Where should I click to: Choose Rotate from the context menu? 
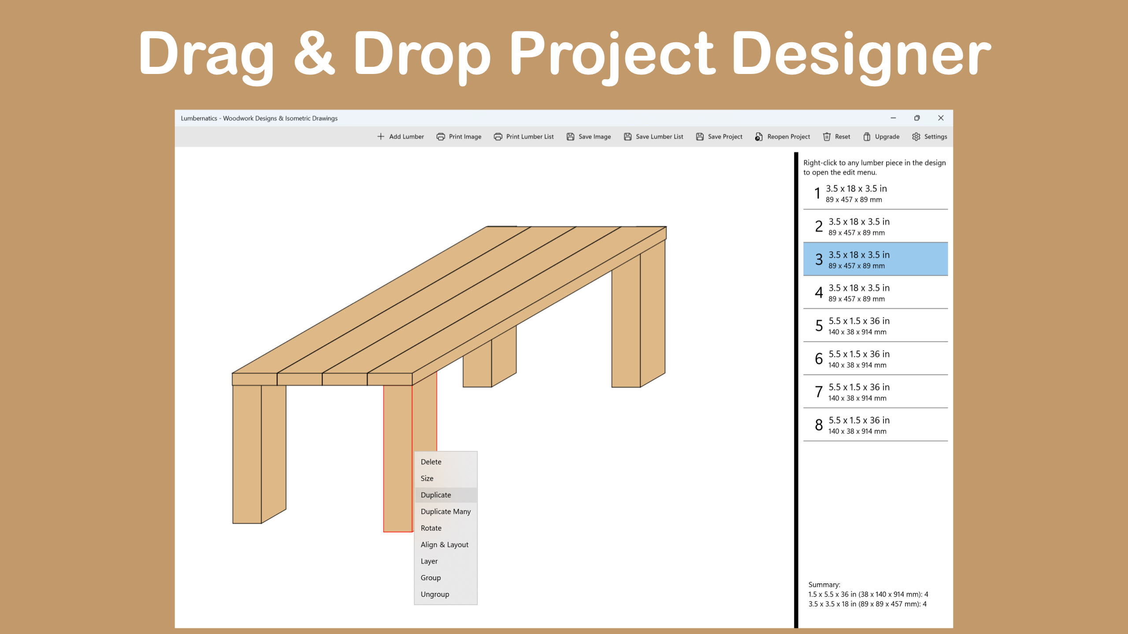click(x=431, y=528)
